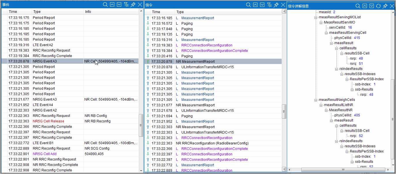Screen dimensions: 396x174
Task: Pin the 信令详解信息 detail panel
Action: (x=385, y=6)
